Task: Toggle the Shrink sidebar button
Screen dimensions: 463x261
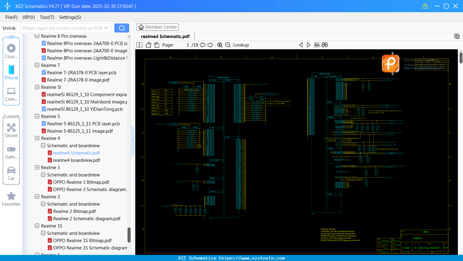Action: click(9, 28)
